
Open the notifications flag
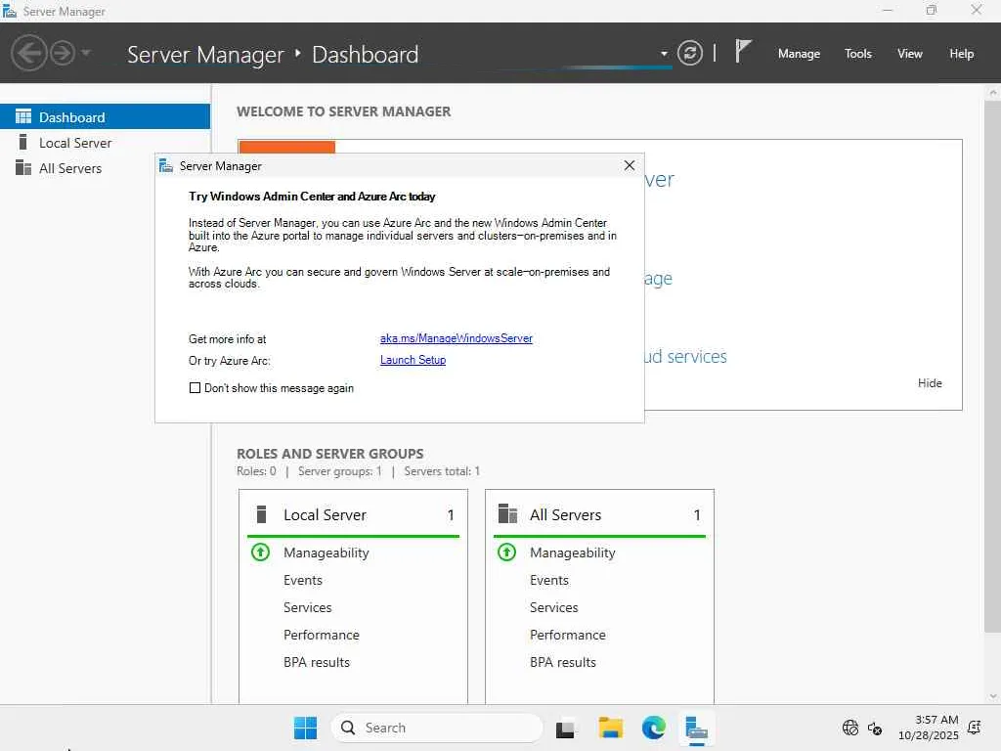(x=742, y=51)
